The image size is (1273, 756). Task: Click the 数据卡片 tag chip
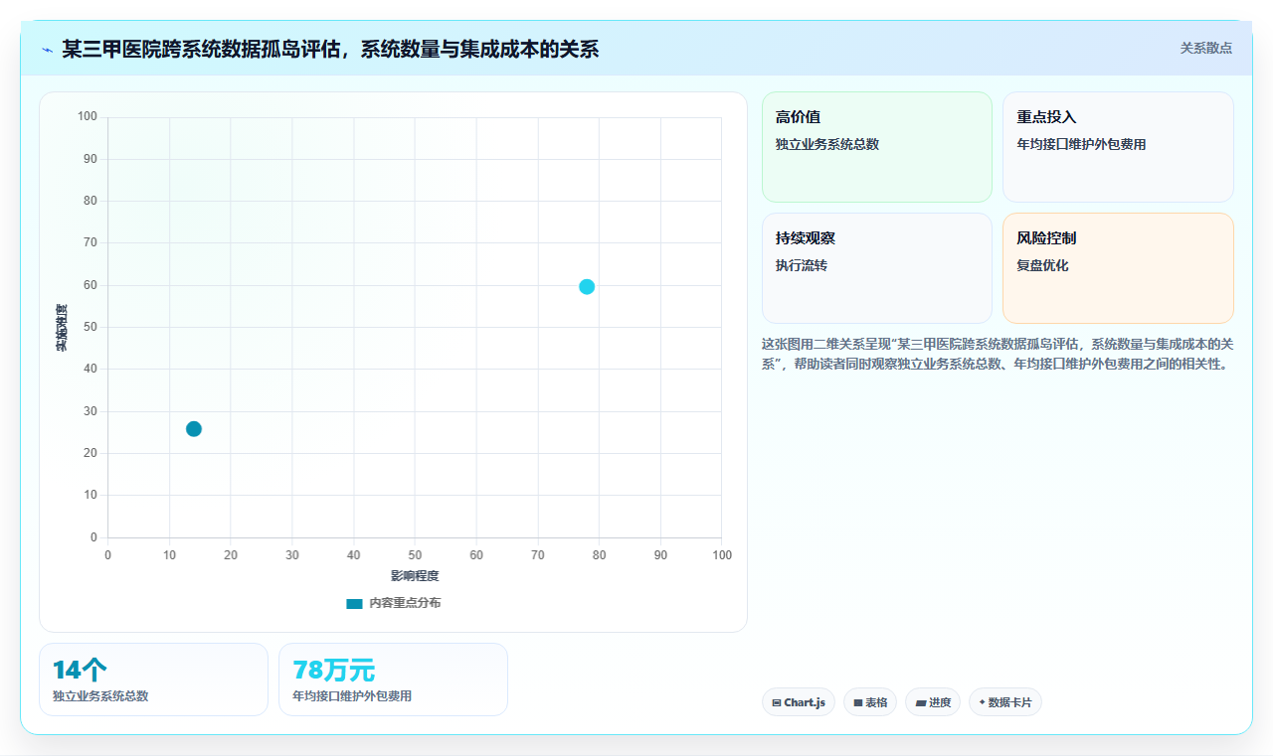[x=1005, y=702]
